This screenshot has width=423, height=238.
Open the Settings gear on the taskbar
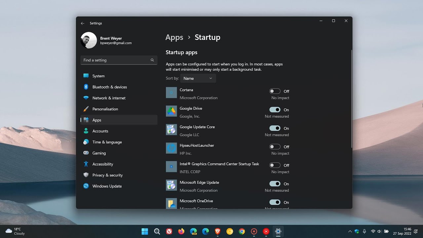click(x=278, y=231)
